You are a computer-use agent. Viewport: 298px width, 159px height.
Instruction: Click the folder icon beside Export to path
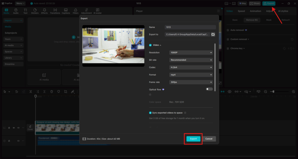213,34
